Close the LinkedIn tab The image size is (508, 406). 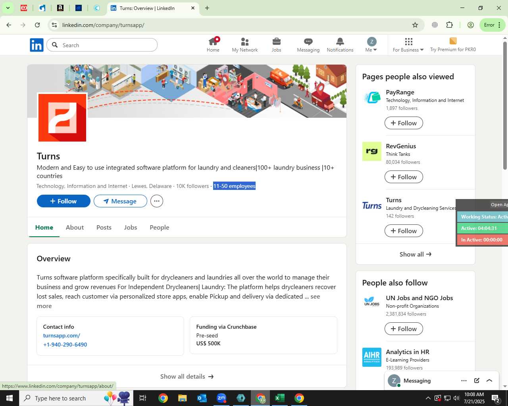point(193,8)
